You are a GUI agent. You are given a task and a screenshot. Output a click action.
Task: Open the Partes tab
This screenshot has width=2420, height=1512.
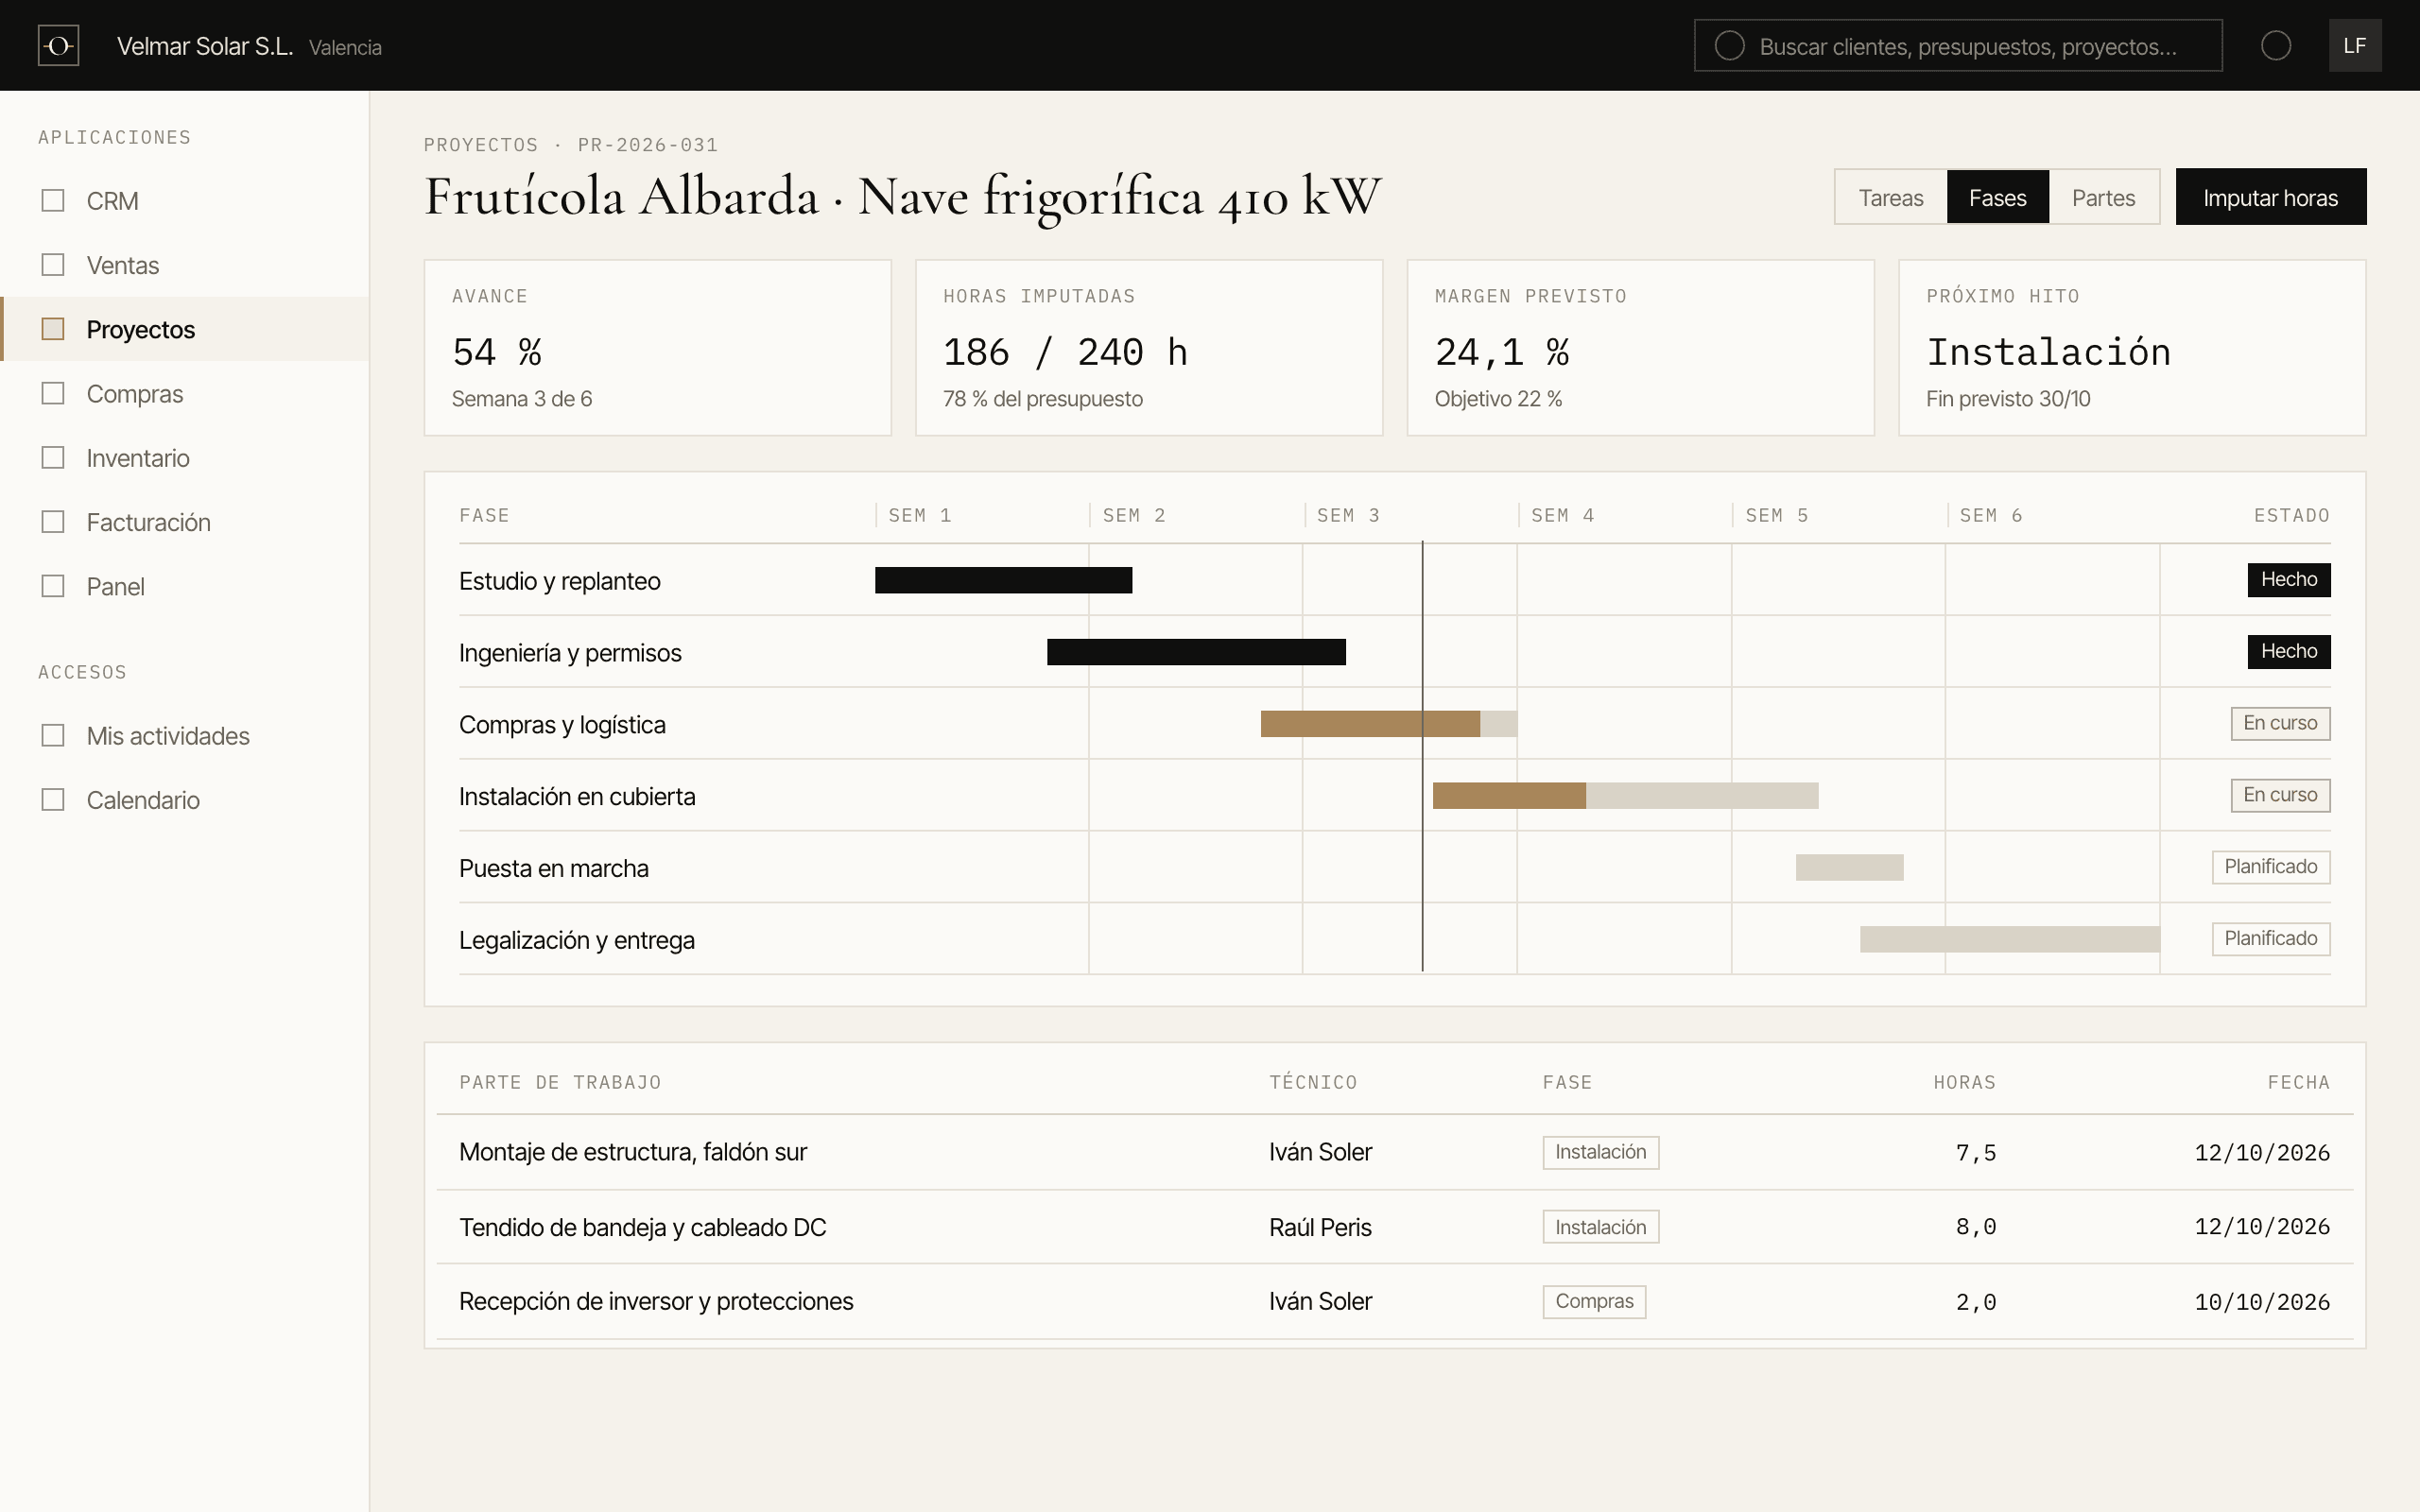click(2103, 197)
